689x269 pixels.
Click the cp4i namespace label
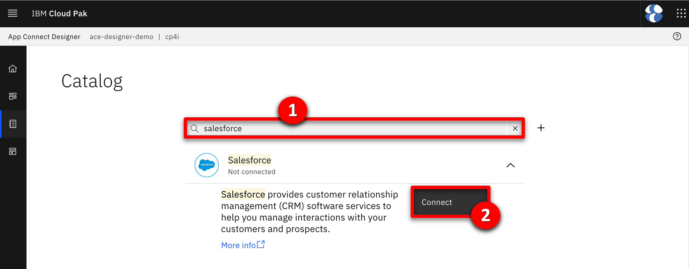[172, 37]
